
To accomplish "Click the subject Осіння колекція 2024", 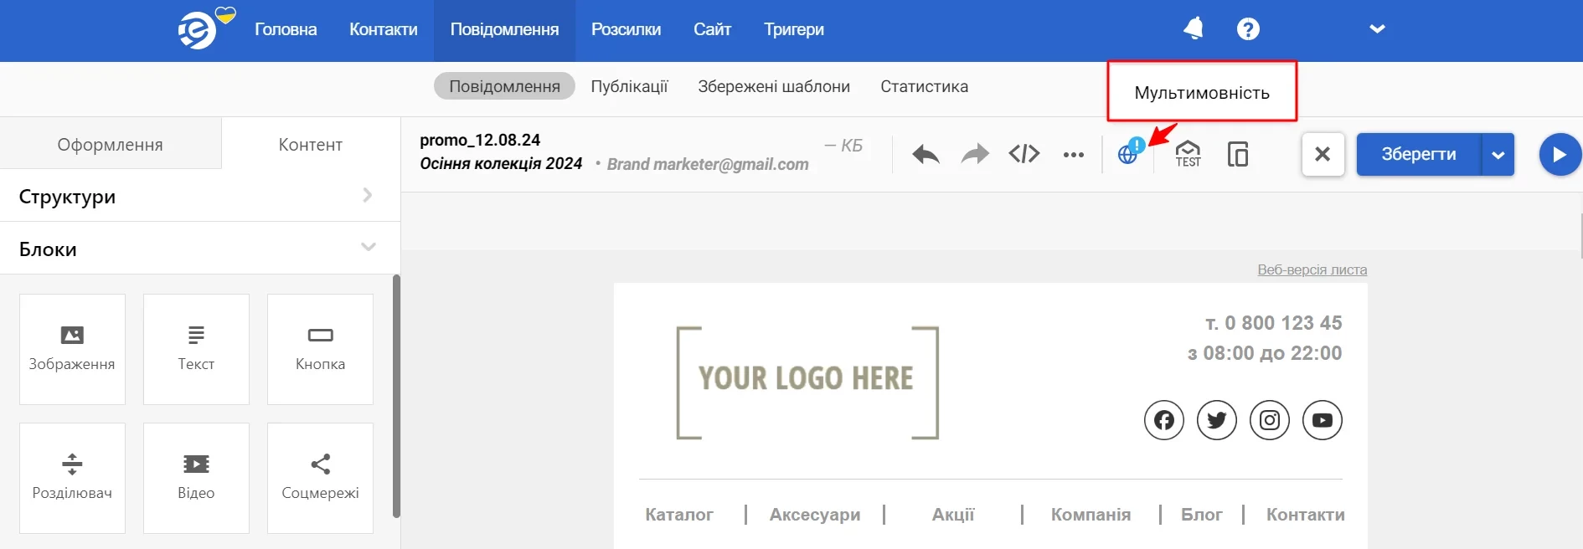I will point(501,164).
